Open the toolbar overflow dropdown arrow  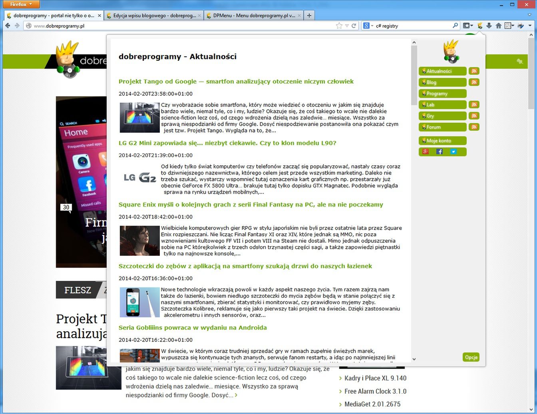[531, 26]
